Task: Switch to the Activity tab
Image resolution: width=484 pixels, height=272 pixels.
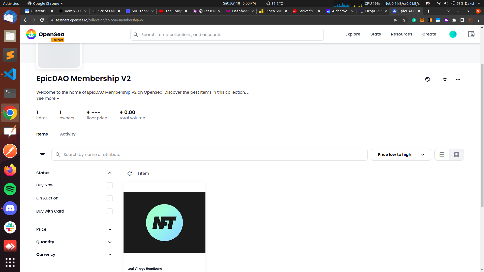Action: (68, 134)
